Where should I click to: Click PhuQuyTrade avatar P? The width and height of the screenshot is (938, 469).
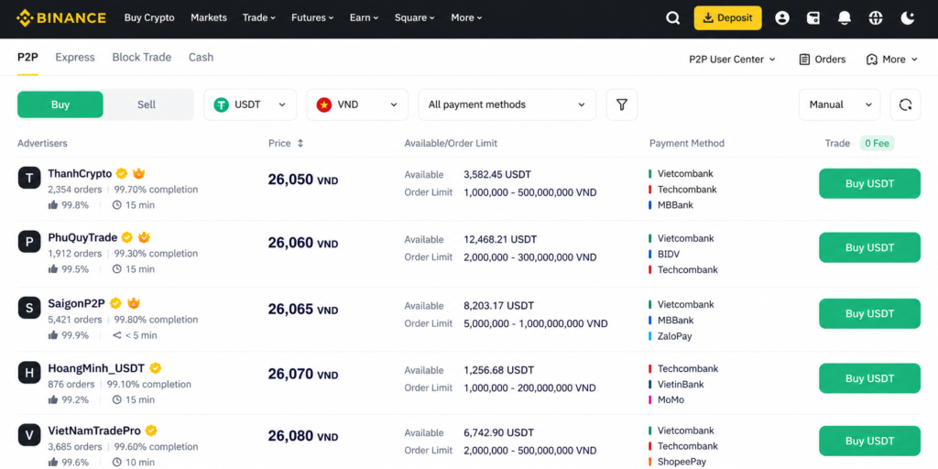coord(29,241)
